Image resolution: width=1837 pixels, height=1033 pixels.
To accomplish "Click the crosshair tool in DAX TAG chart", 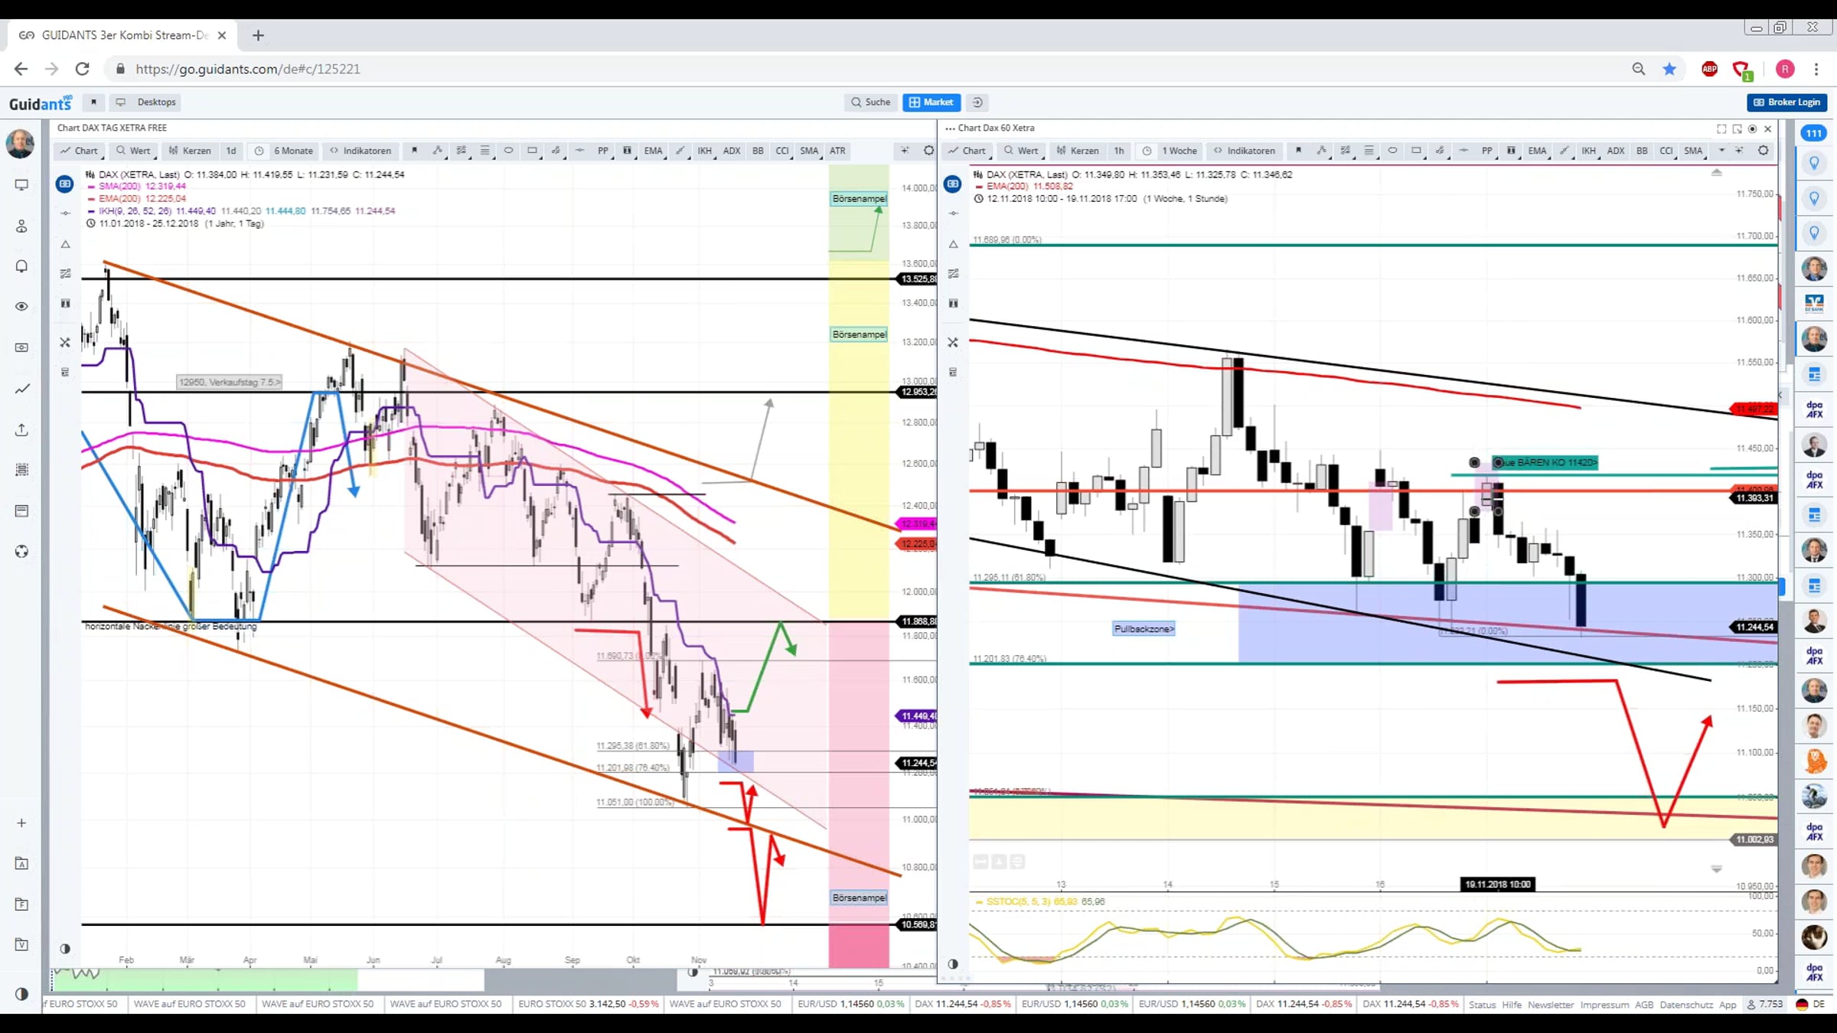I will tap(905, 151).
